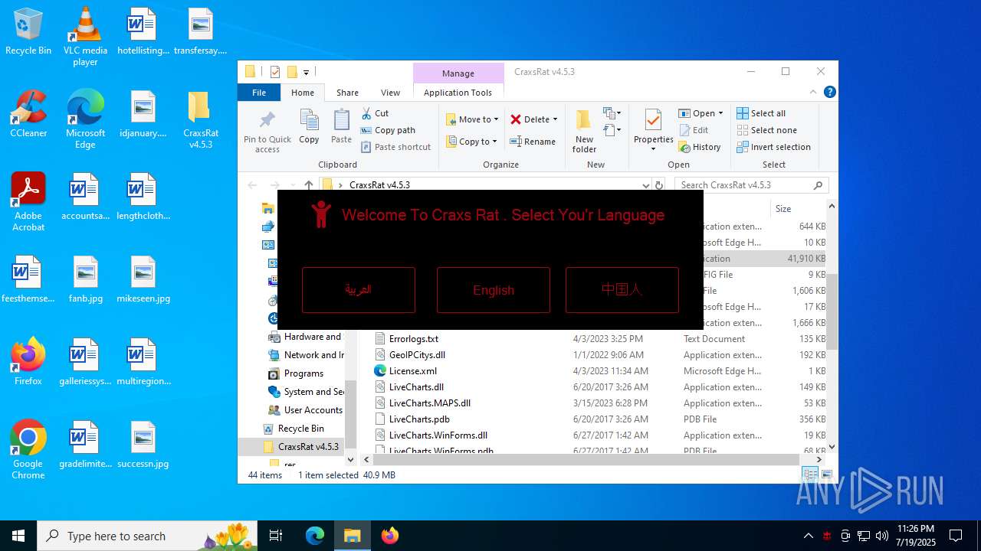This screenshot has height=551, width=981.
Task: Expand the Delete dropdown arrow
Action: 555,119
